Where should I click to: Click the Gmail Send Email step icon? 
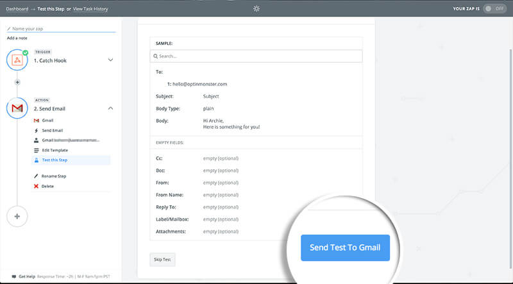17,108
